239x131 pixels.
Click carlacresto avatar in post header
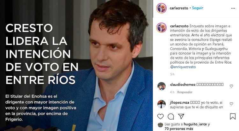[x=161, y=8]
